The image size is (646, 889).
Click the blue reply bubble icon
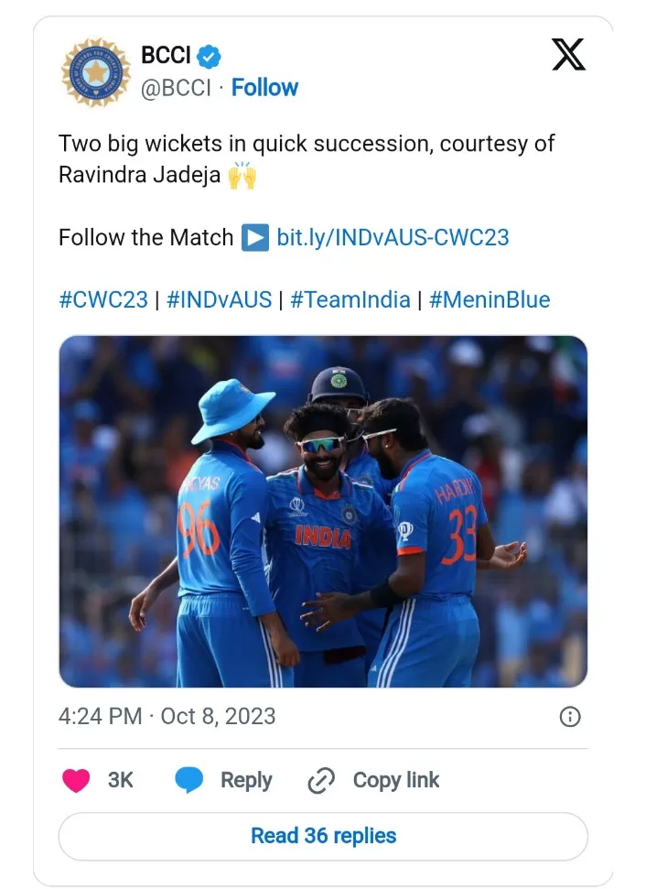click(189, 781)
